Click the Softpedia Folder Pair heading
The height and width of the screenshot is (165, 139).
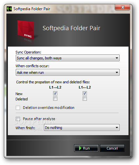tap(71, 28)
